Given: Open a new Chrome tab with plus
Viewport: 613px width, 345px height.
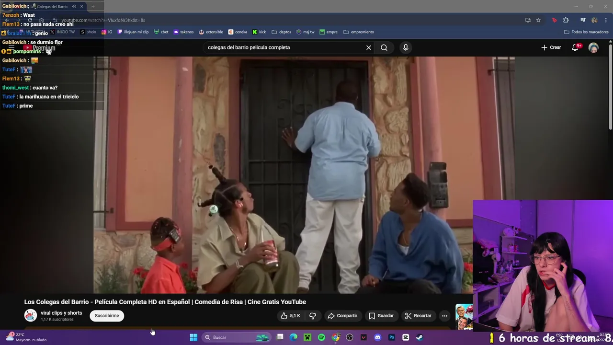Looking at the screenshot, I should [x=93, y=7].
